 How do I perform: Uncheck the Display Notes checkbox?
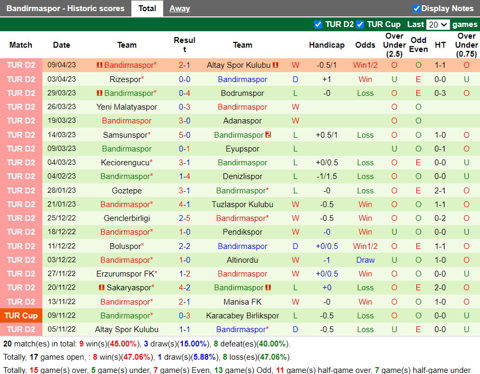click(415, 8)
